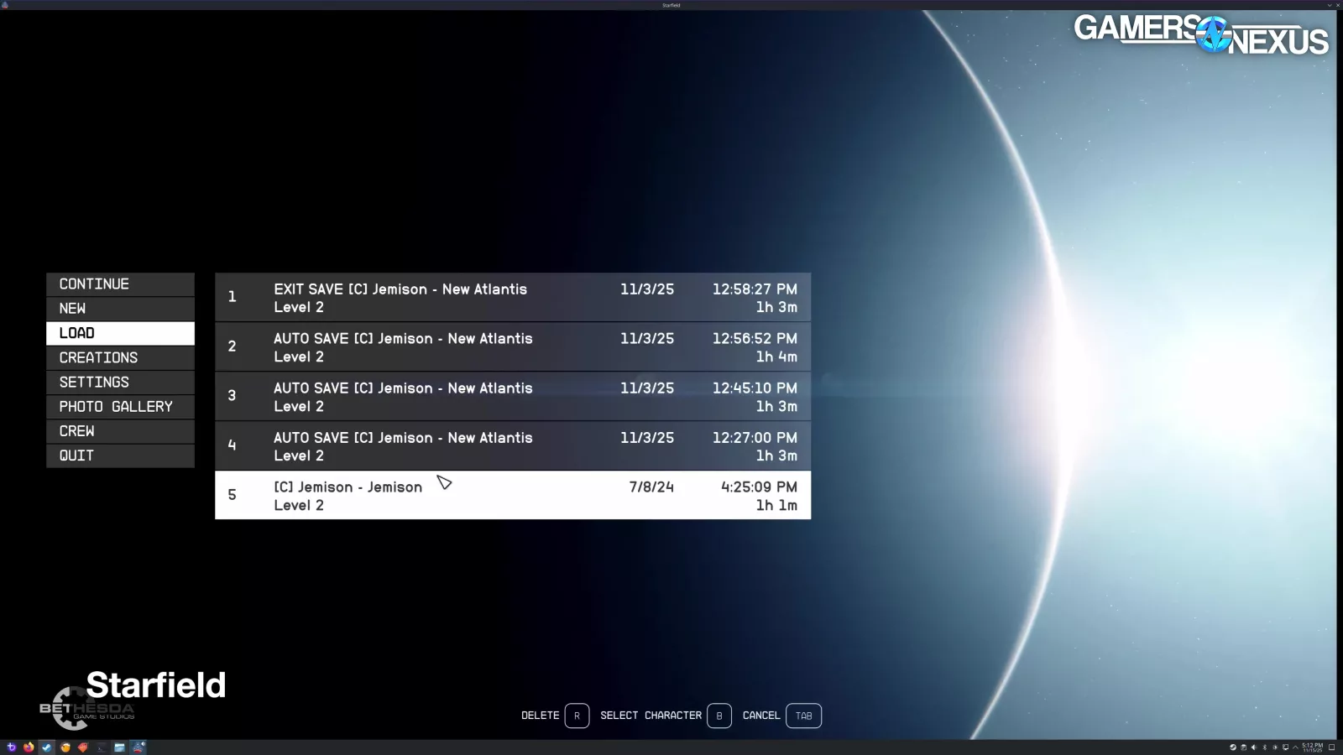Expand hidden system tray icons arrow
This screenshot has height=755, width=1343.
pyautogui.click(x=1295, y=747)
